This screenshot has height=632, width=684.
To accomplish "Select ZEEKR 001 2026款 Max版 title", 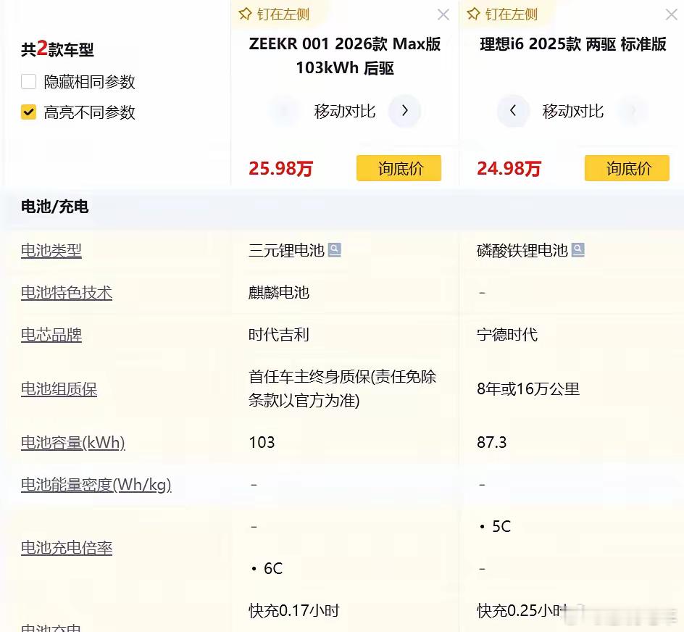I will tap(345, 56).
